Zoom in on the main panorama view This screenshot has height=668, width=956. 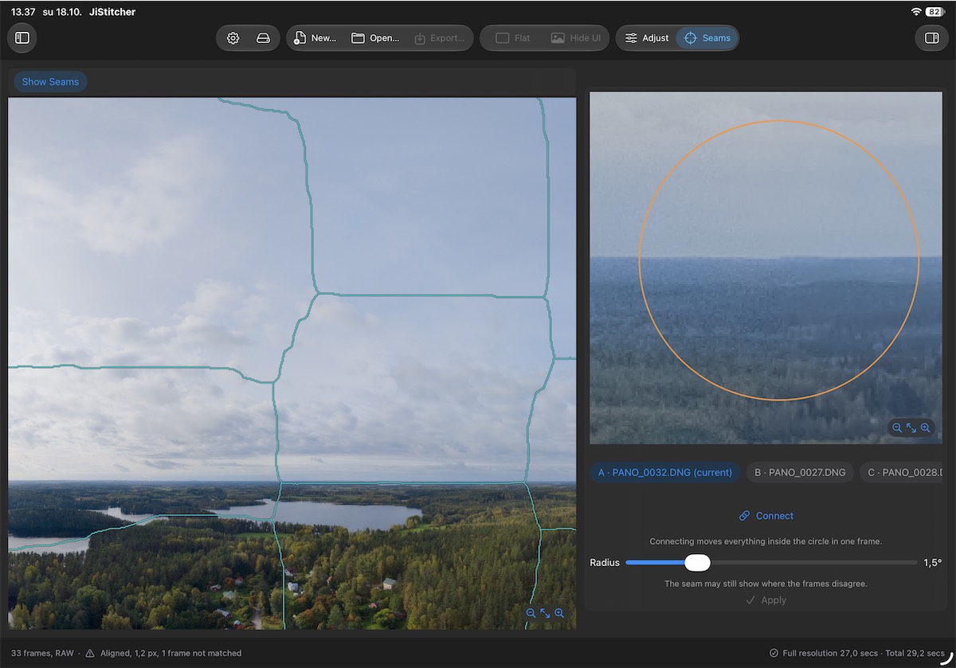click(x=559, y=613)
